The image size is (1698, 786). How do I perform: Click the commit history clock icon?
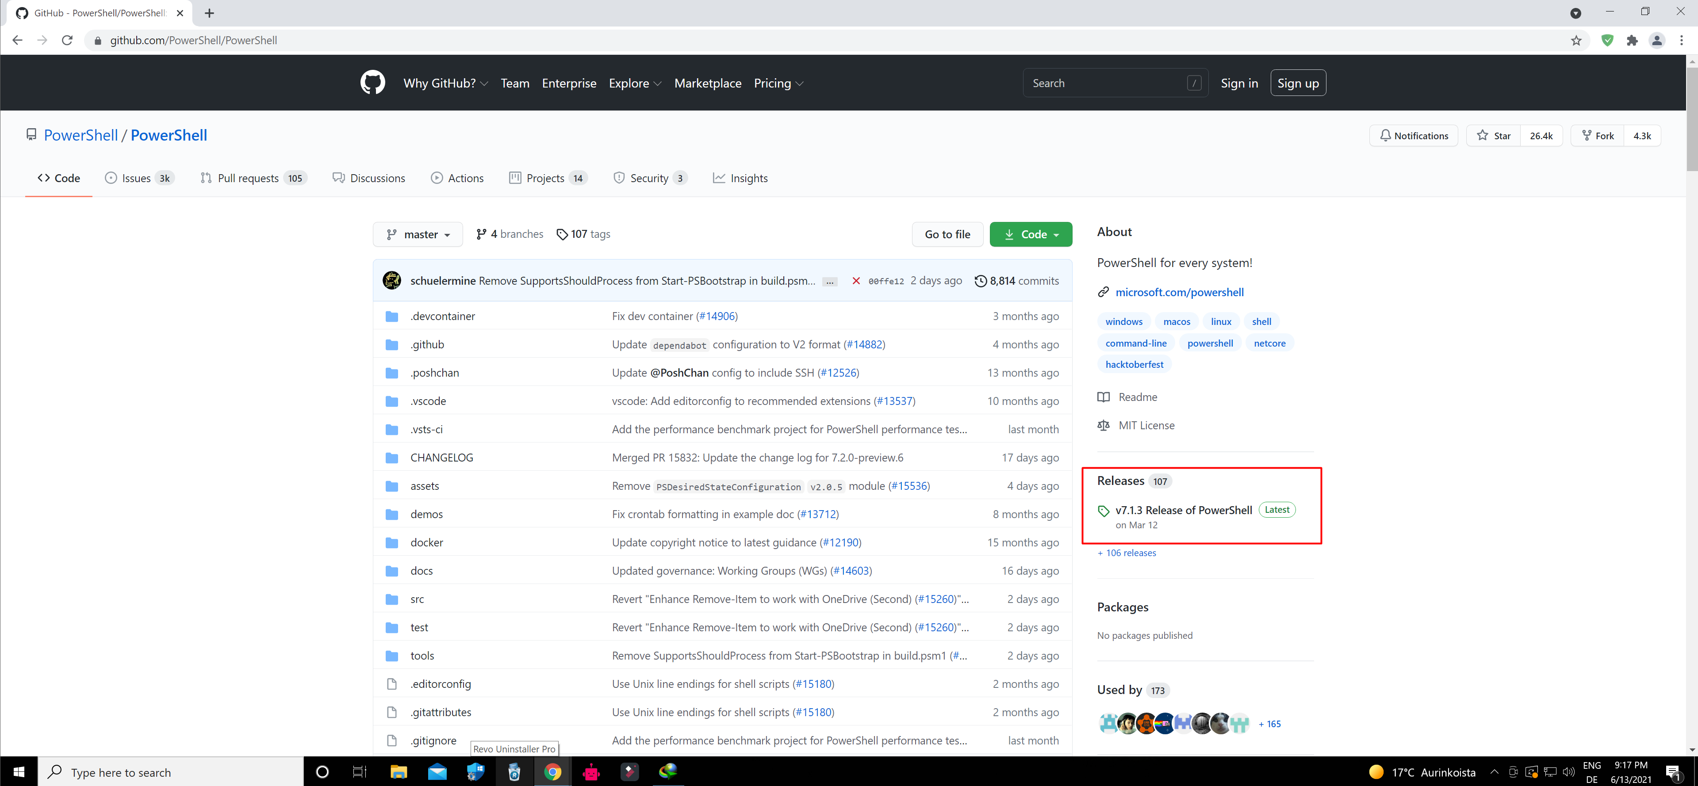coord(980,281)
